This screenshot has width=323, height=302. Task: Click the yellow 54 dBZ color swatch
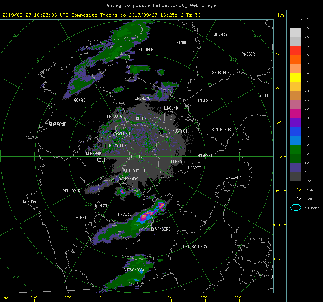[x=296, y=77]
